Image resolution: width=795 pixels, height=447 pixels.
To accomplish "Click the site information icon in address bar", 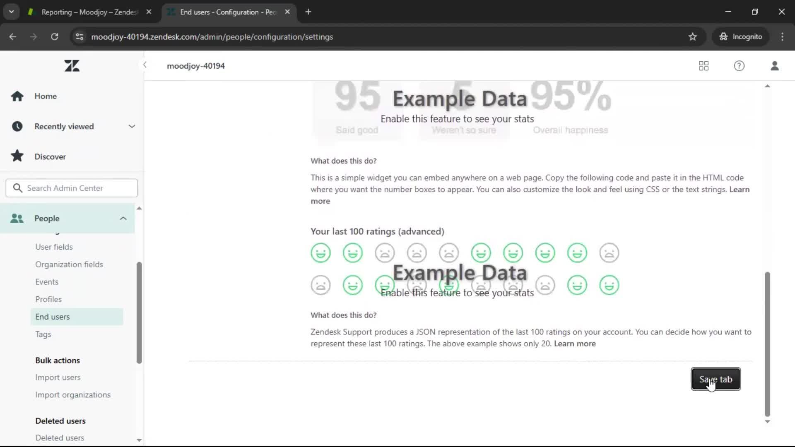I will [79, 37].
